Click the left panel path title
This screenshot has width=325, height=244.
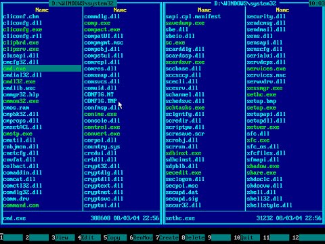point(83,3)
